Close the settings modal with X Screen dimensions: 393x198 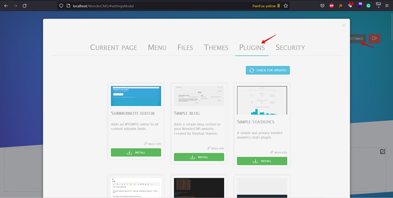click(x=344, y=26)
